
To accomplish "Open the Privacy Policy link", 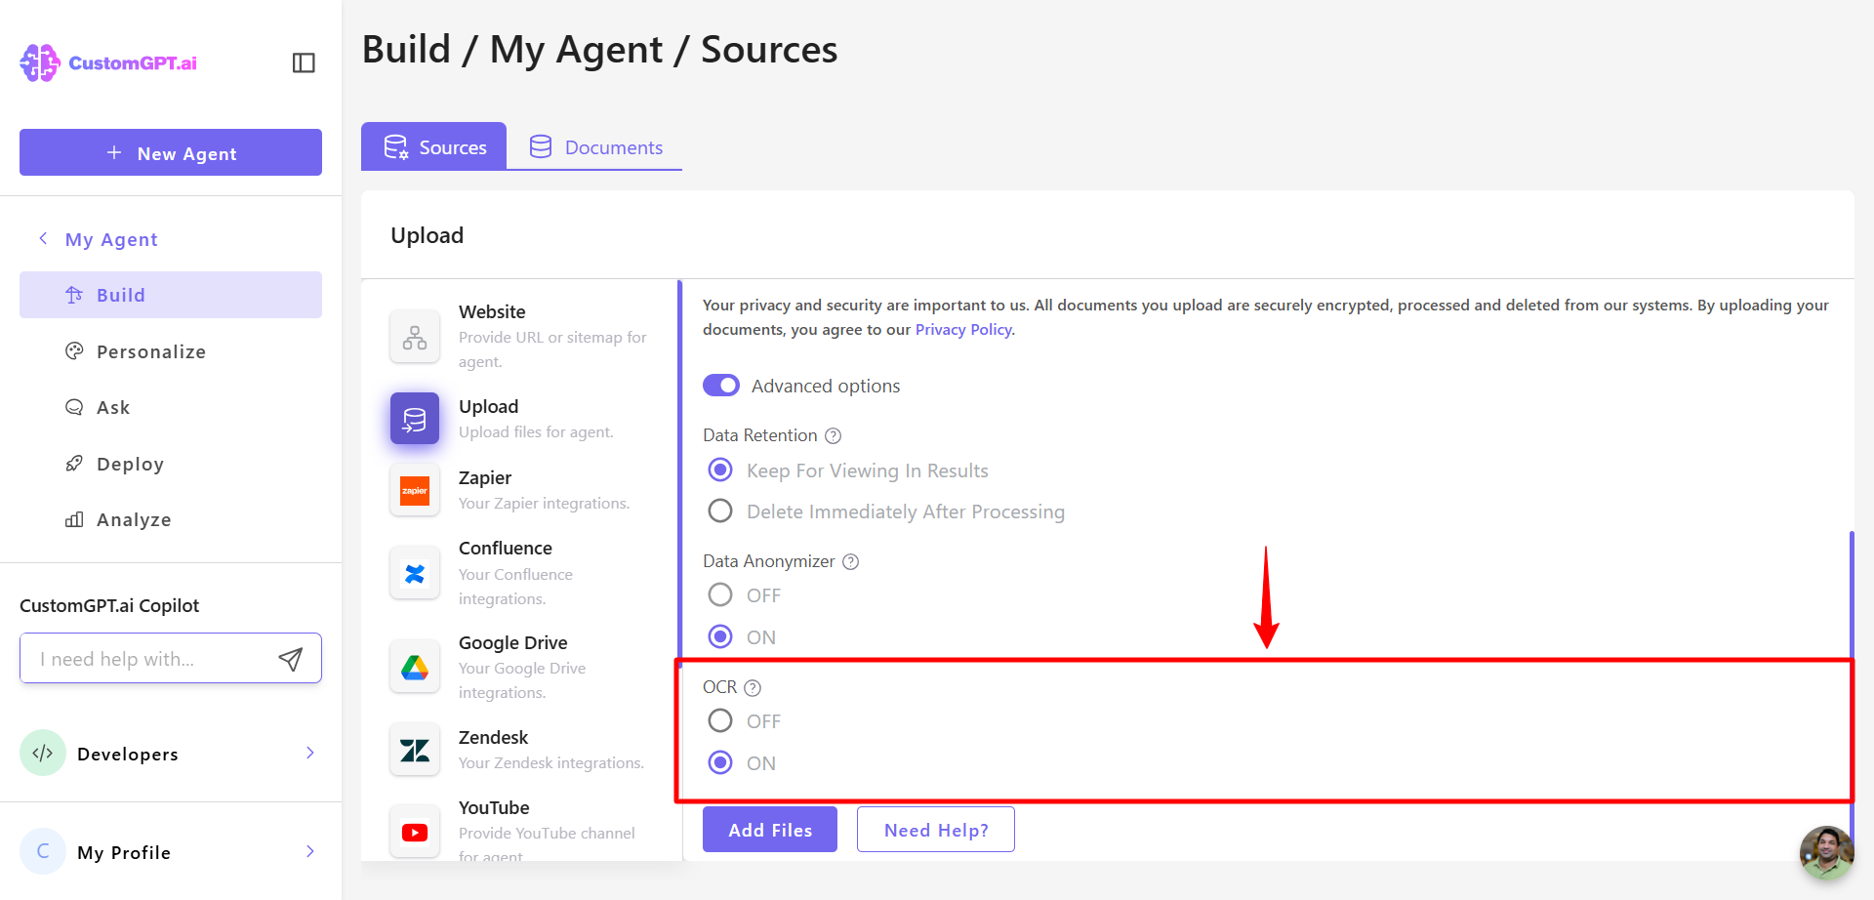I will pyautogui.click(x=963, y=330).
